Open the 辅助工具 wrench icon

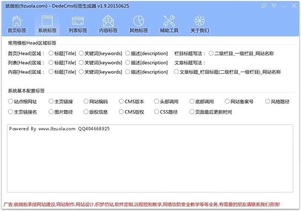(x=169, y=24)
